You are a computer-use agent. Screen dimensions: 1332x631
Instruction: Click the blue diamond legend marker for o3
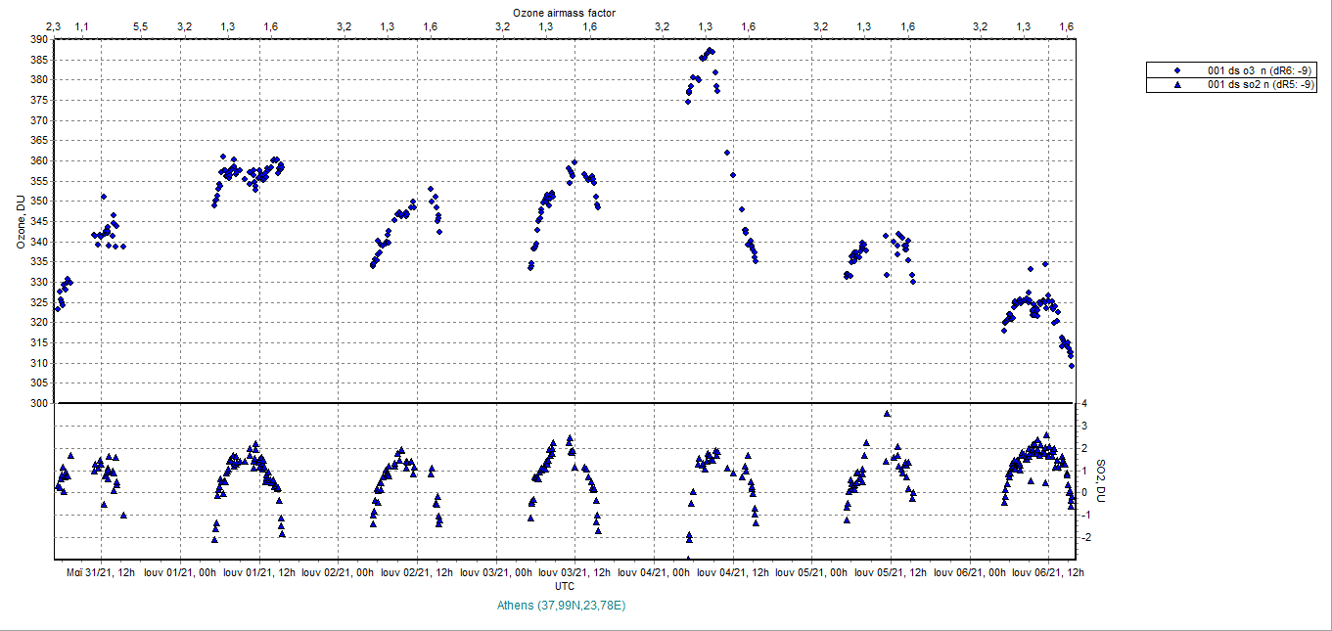[x=1177, y=70]
